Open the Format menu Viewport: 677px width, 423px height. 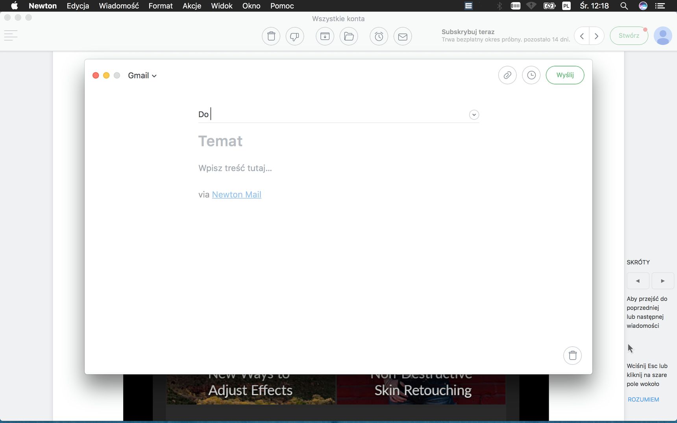coord(161,6)
